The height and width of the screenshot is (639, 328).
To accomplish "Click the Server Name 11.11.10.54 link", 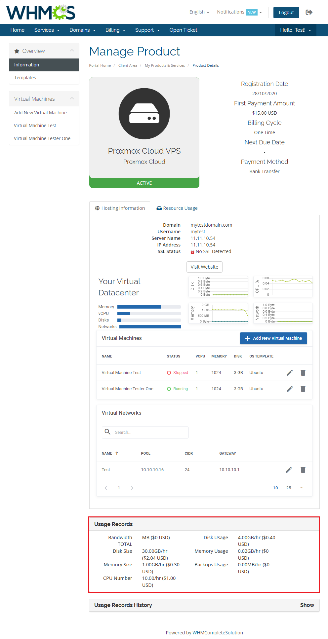I will (203, 238).
